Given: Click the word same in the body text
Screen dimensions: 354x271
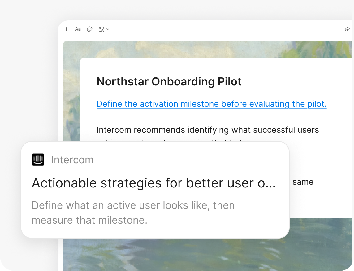Looking at the screenshot, I should (x=303, y=182).
